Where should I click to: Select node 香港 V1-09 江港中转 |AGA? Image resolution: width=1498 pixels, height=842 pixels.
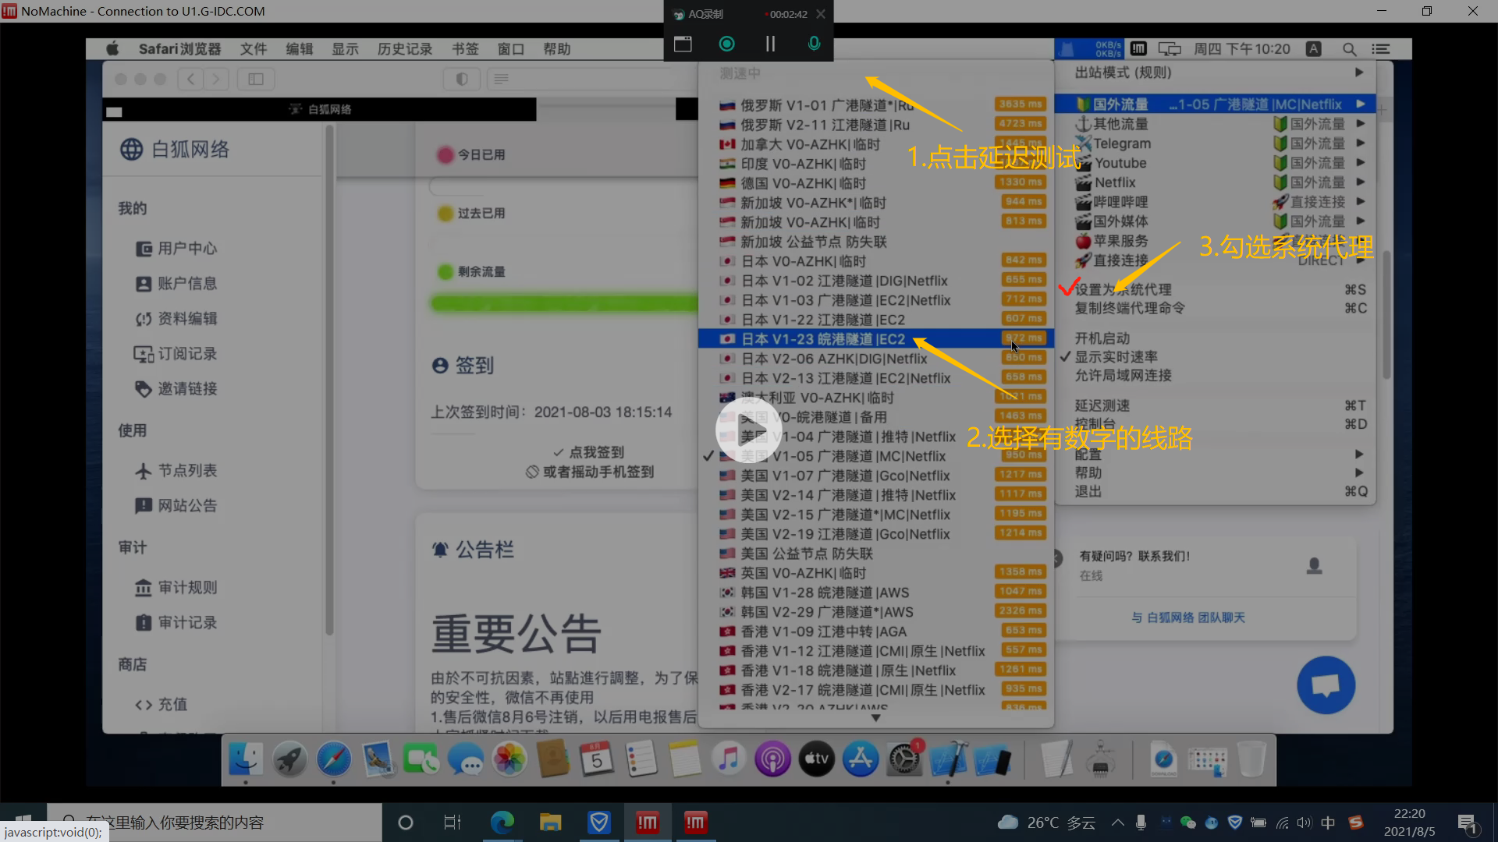click(875, 631)
